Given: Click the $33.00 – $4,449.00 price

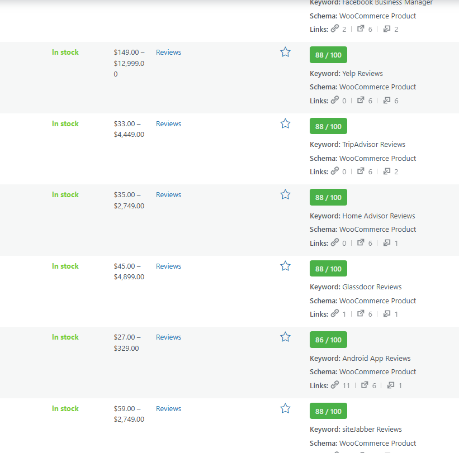Looking at the screenshot, I should click(x=129, y=129).
